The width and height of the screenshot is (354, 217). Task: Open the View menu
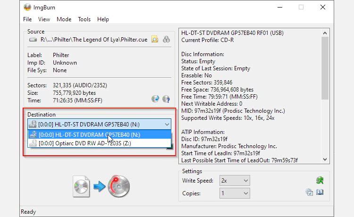[44, 19]
